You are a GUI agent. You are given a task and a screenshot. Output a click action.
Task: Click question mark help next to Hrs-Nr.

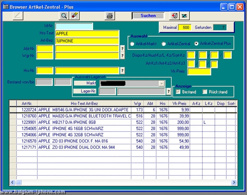(122, 70)
